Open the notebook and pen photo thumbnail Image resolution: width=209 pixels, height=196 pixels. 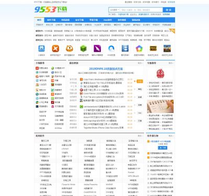160,106
